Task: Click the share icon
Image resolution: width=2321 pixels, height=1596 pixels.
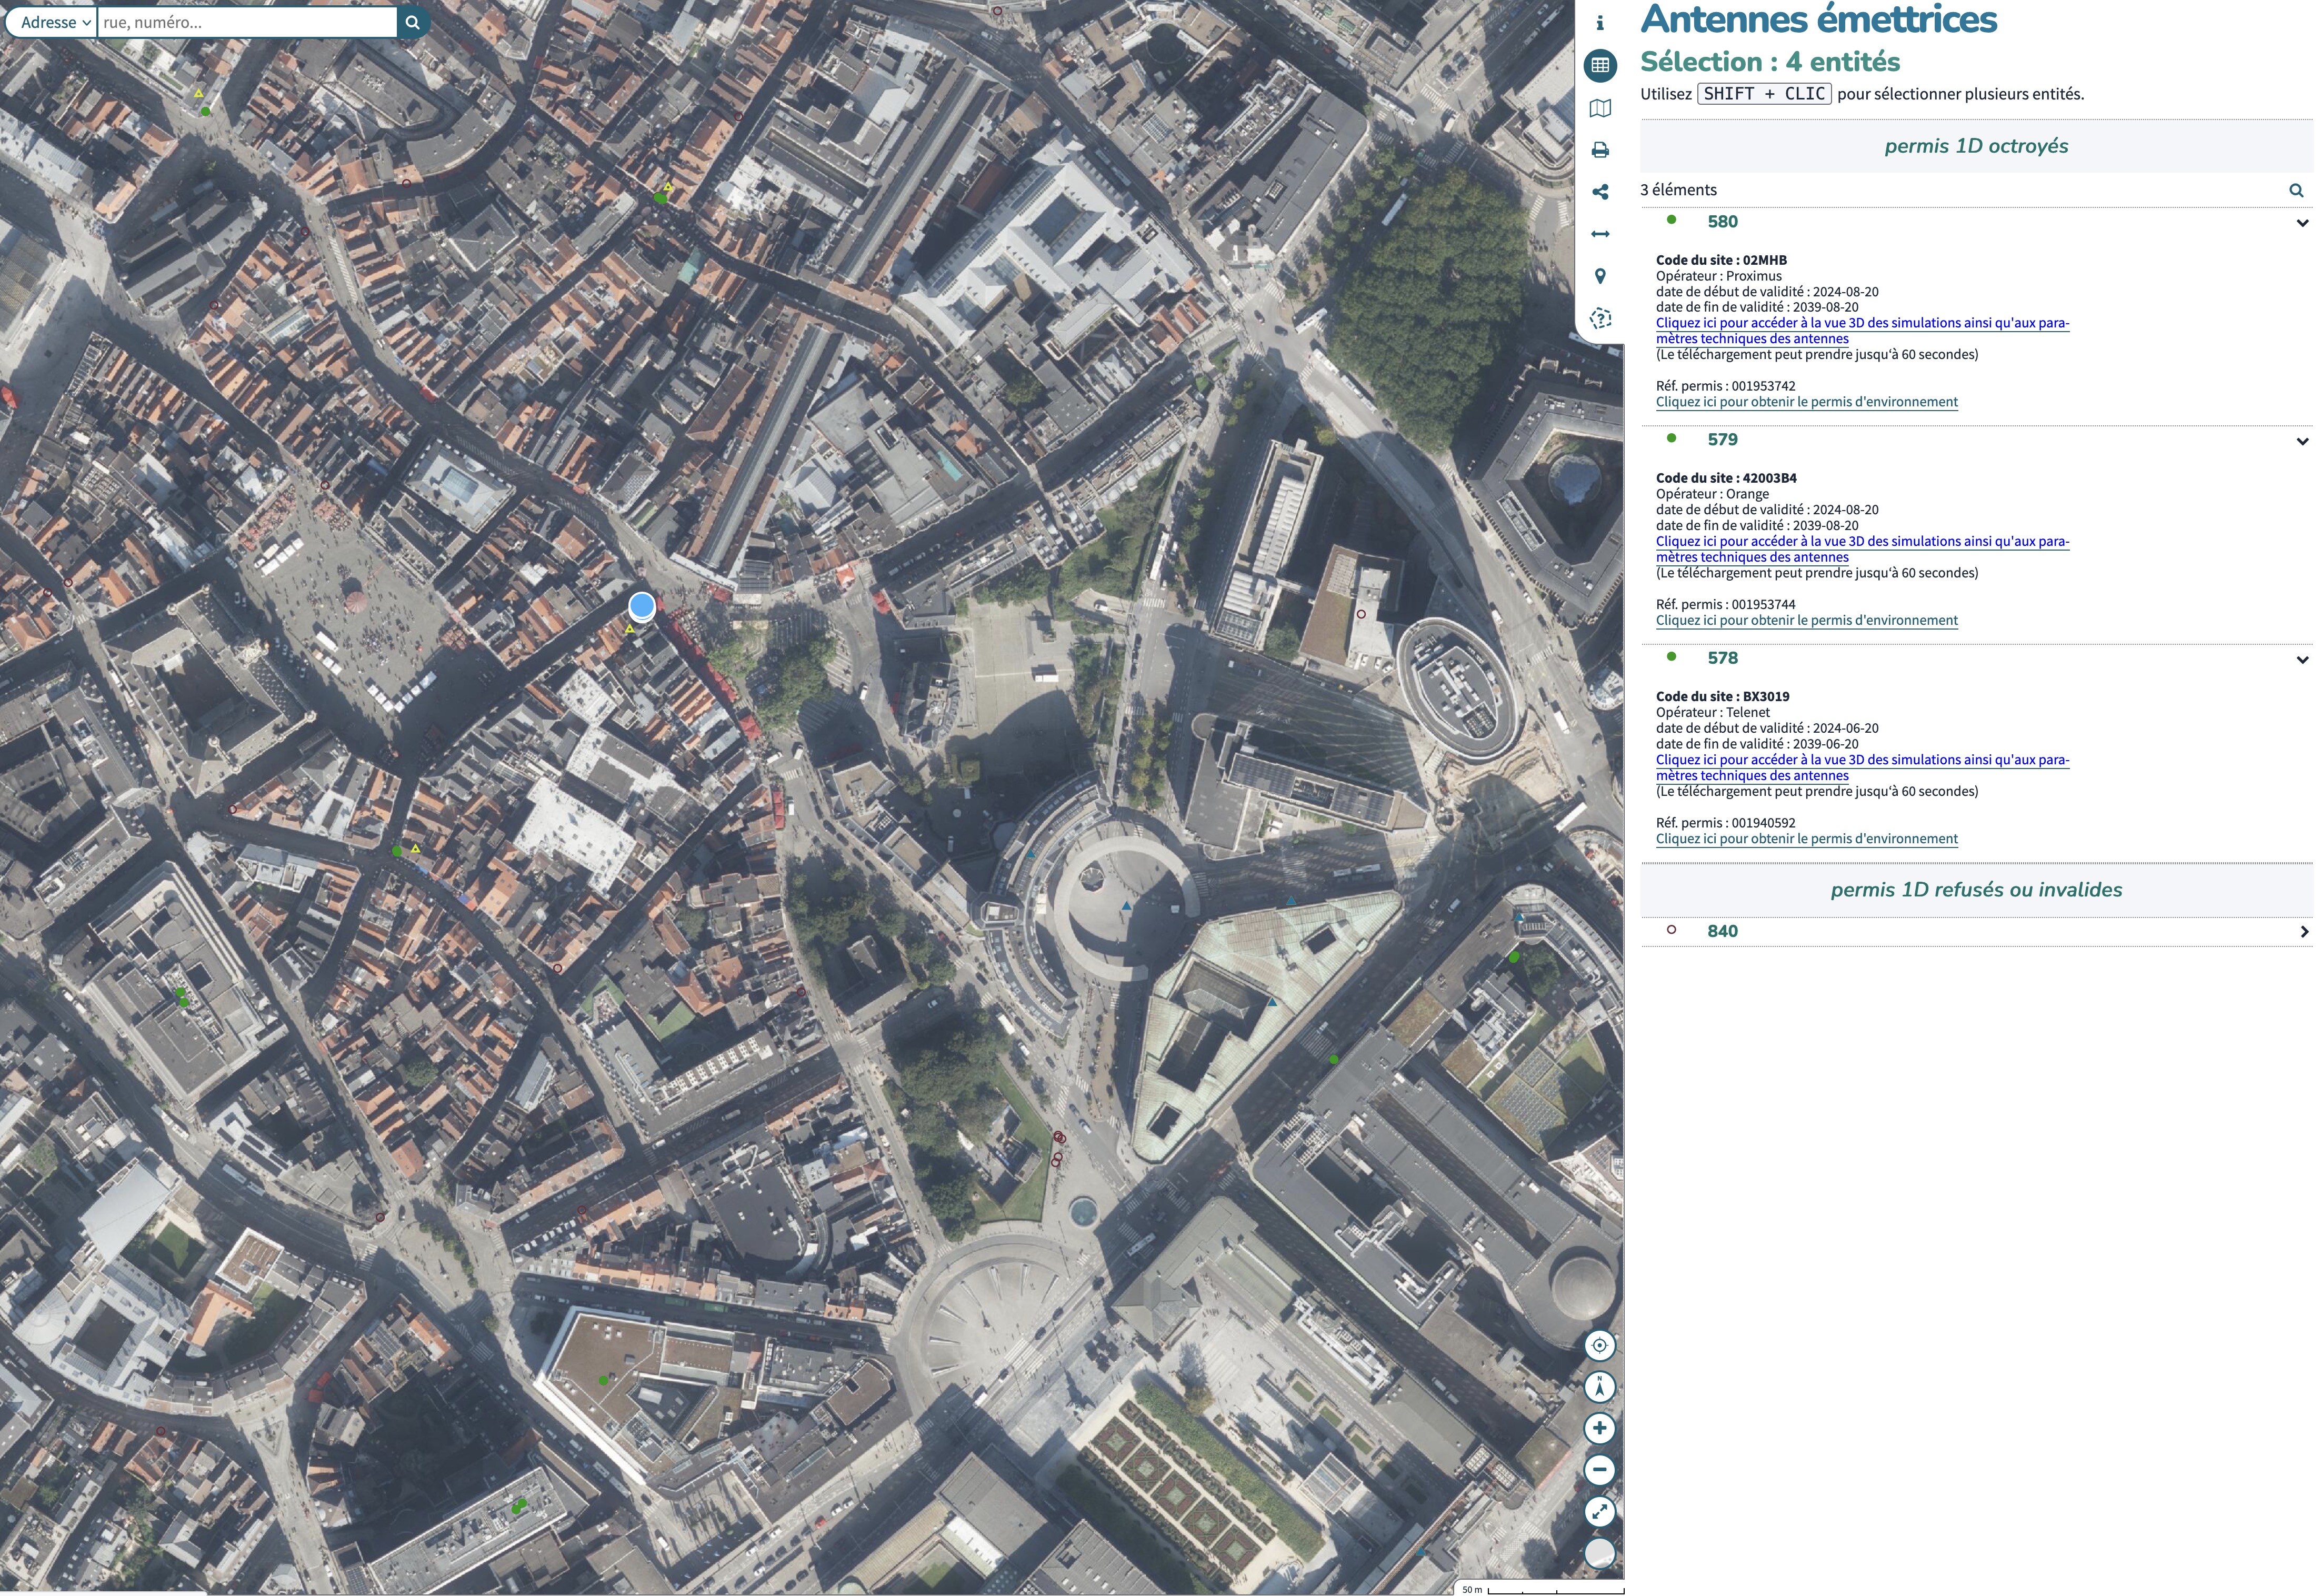Action: [x=1599, y=192]
